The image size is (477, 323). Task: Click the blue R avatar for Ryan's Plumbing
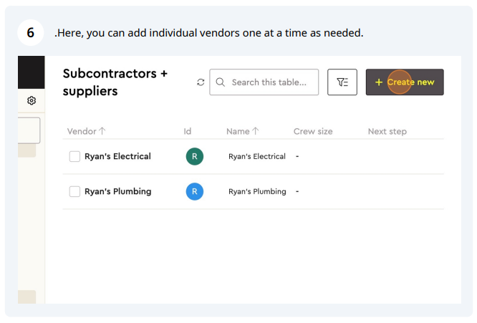click(195, 192)
